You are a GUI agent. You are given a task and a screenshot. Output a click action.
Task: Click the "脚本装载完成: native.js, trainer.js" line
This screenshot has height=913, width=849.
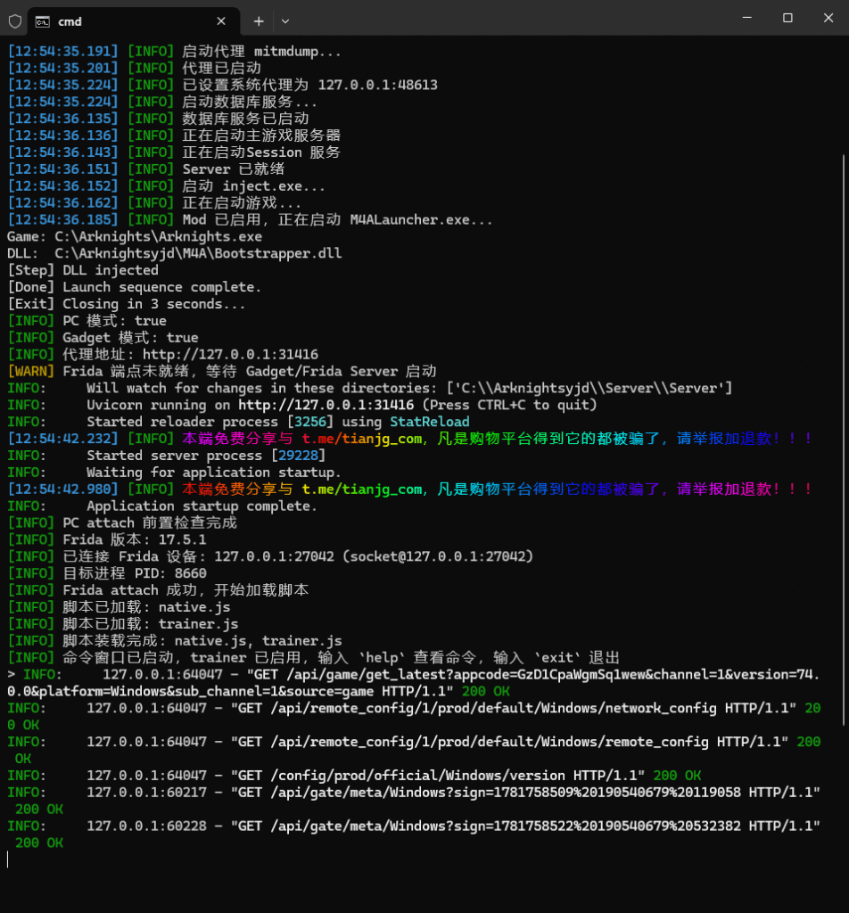pyautogui.click(x=175, y=641)
